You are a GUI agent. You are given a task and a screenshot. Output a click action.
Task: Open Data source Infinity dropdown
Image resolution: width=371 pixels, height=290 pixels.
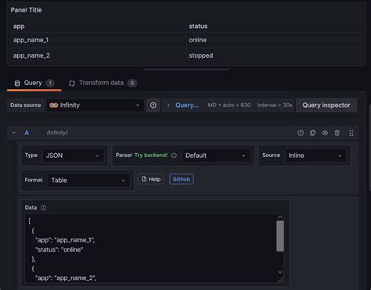click(x=95, y=106)
